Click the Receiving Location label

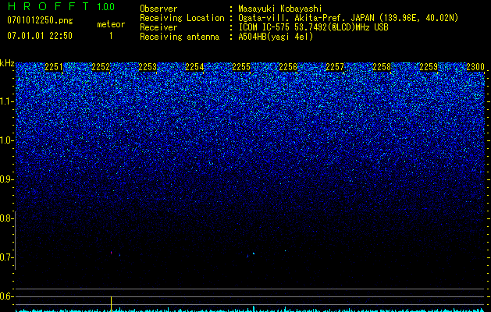[x=182, y=18]
